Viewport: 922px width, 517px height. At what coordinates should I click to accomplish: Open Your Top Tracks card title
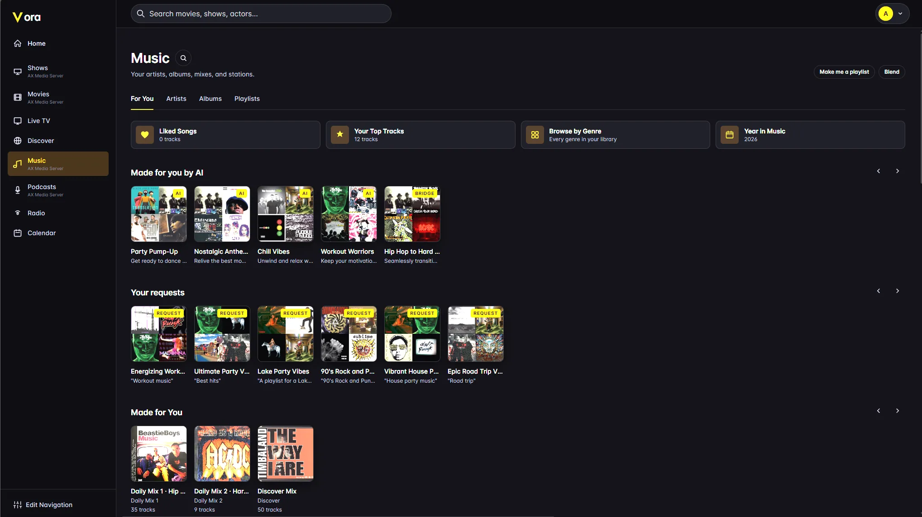point(379,131)
